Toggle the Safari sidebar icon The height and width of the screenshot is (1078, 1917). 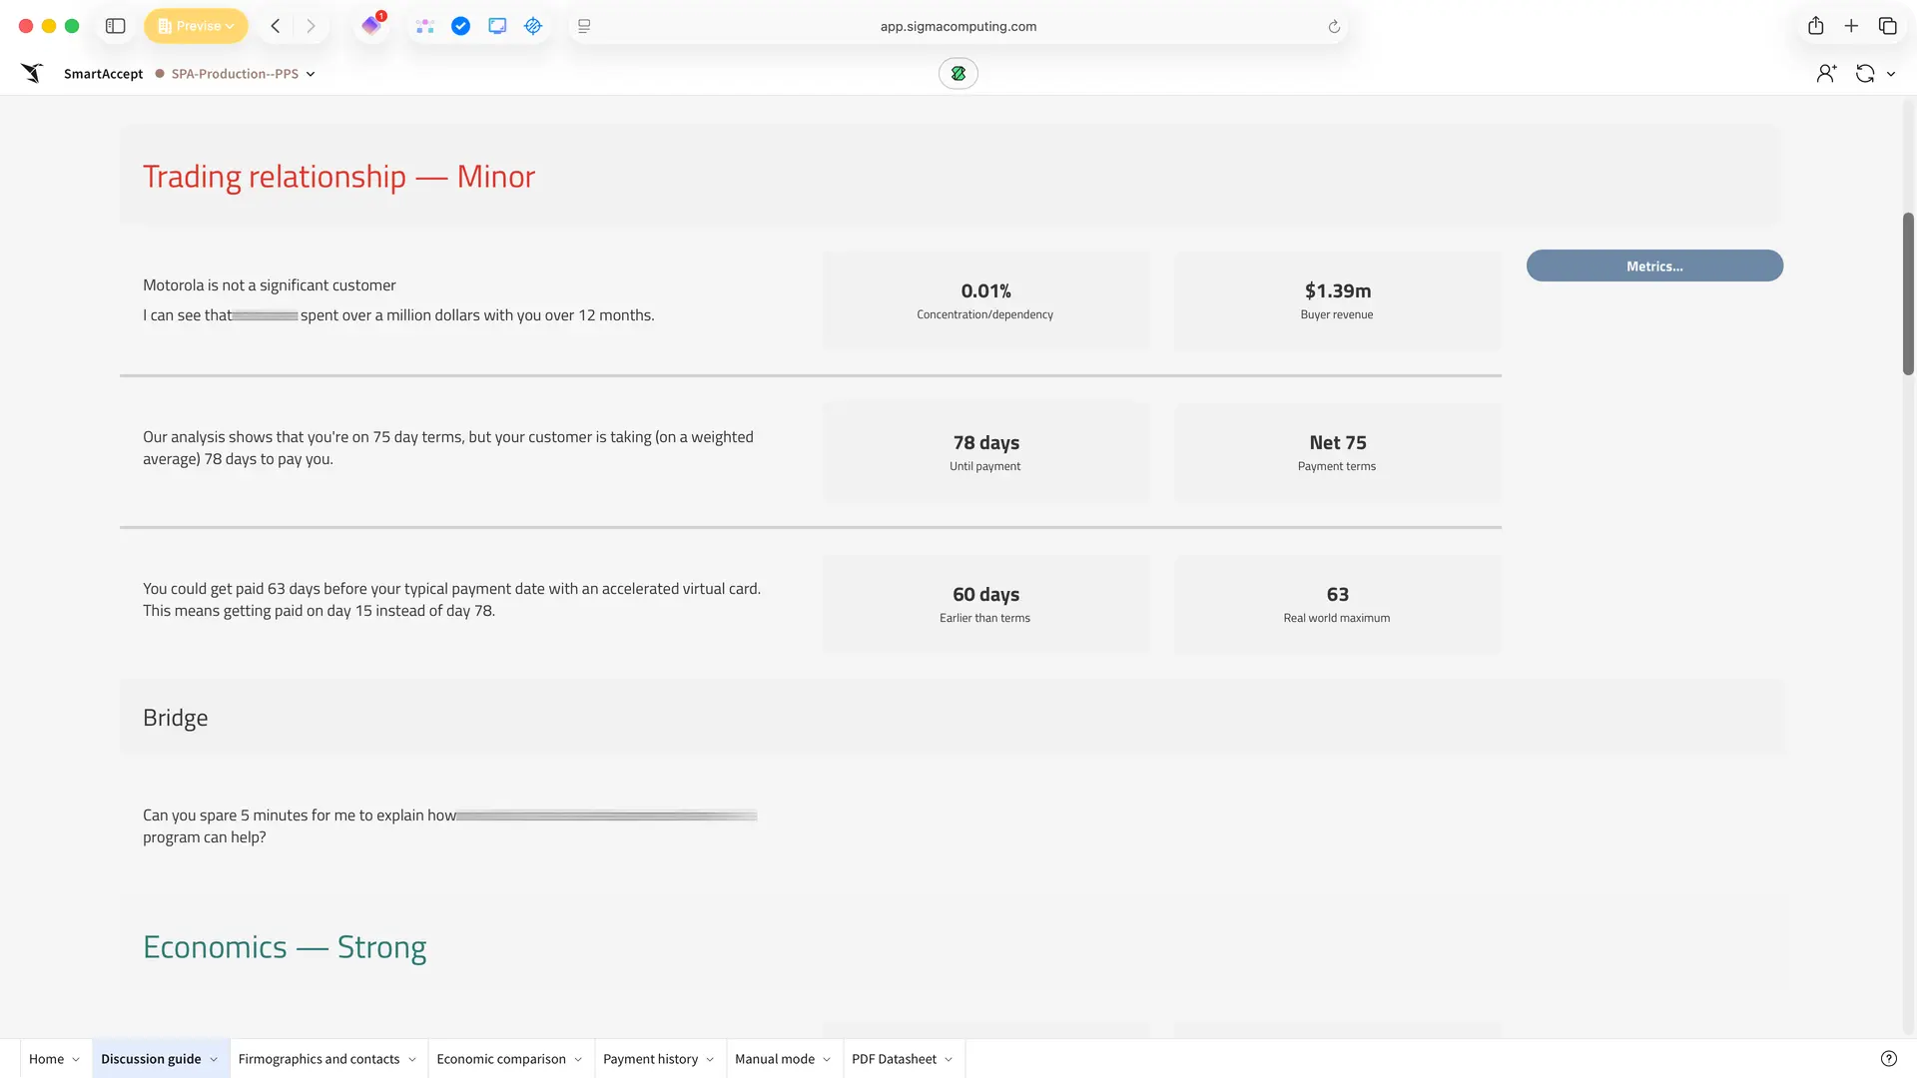coord(115,26)
